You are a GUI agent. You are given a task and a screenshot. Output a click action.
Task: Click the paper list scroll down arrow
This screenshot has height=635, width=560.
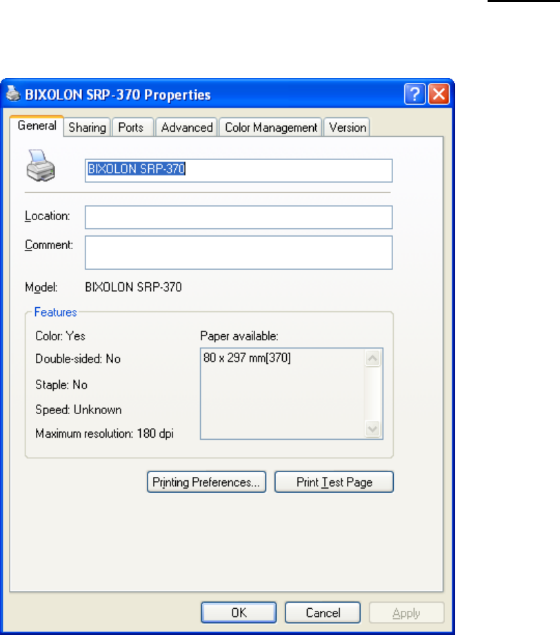pyautogui.click(x=372, y=429)
